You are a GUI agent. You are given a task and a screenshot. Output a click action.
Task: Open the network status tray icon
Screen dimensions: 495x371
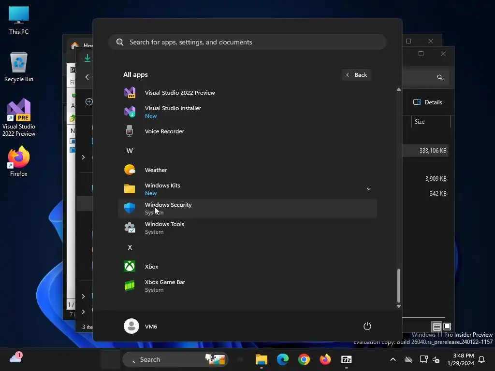coord(423,359)
